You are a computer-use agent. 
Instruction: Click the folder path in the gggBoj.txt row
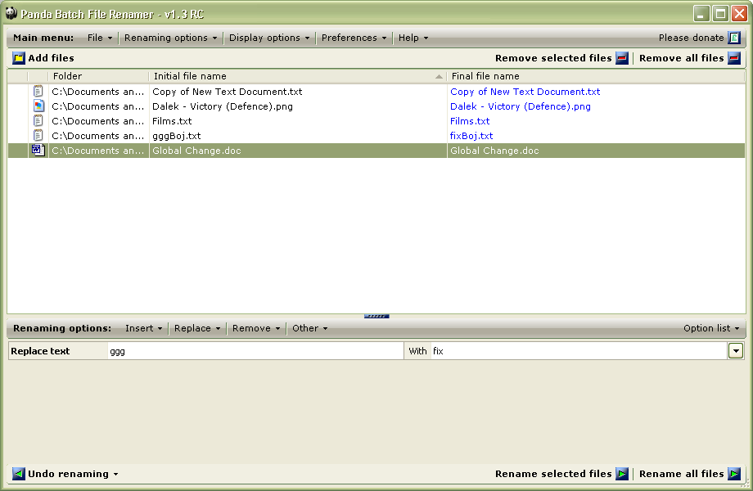coord(98,136)
